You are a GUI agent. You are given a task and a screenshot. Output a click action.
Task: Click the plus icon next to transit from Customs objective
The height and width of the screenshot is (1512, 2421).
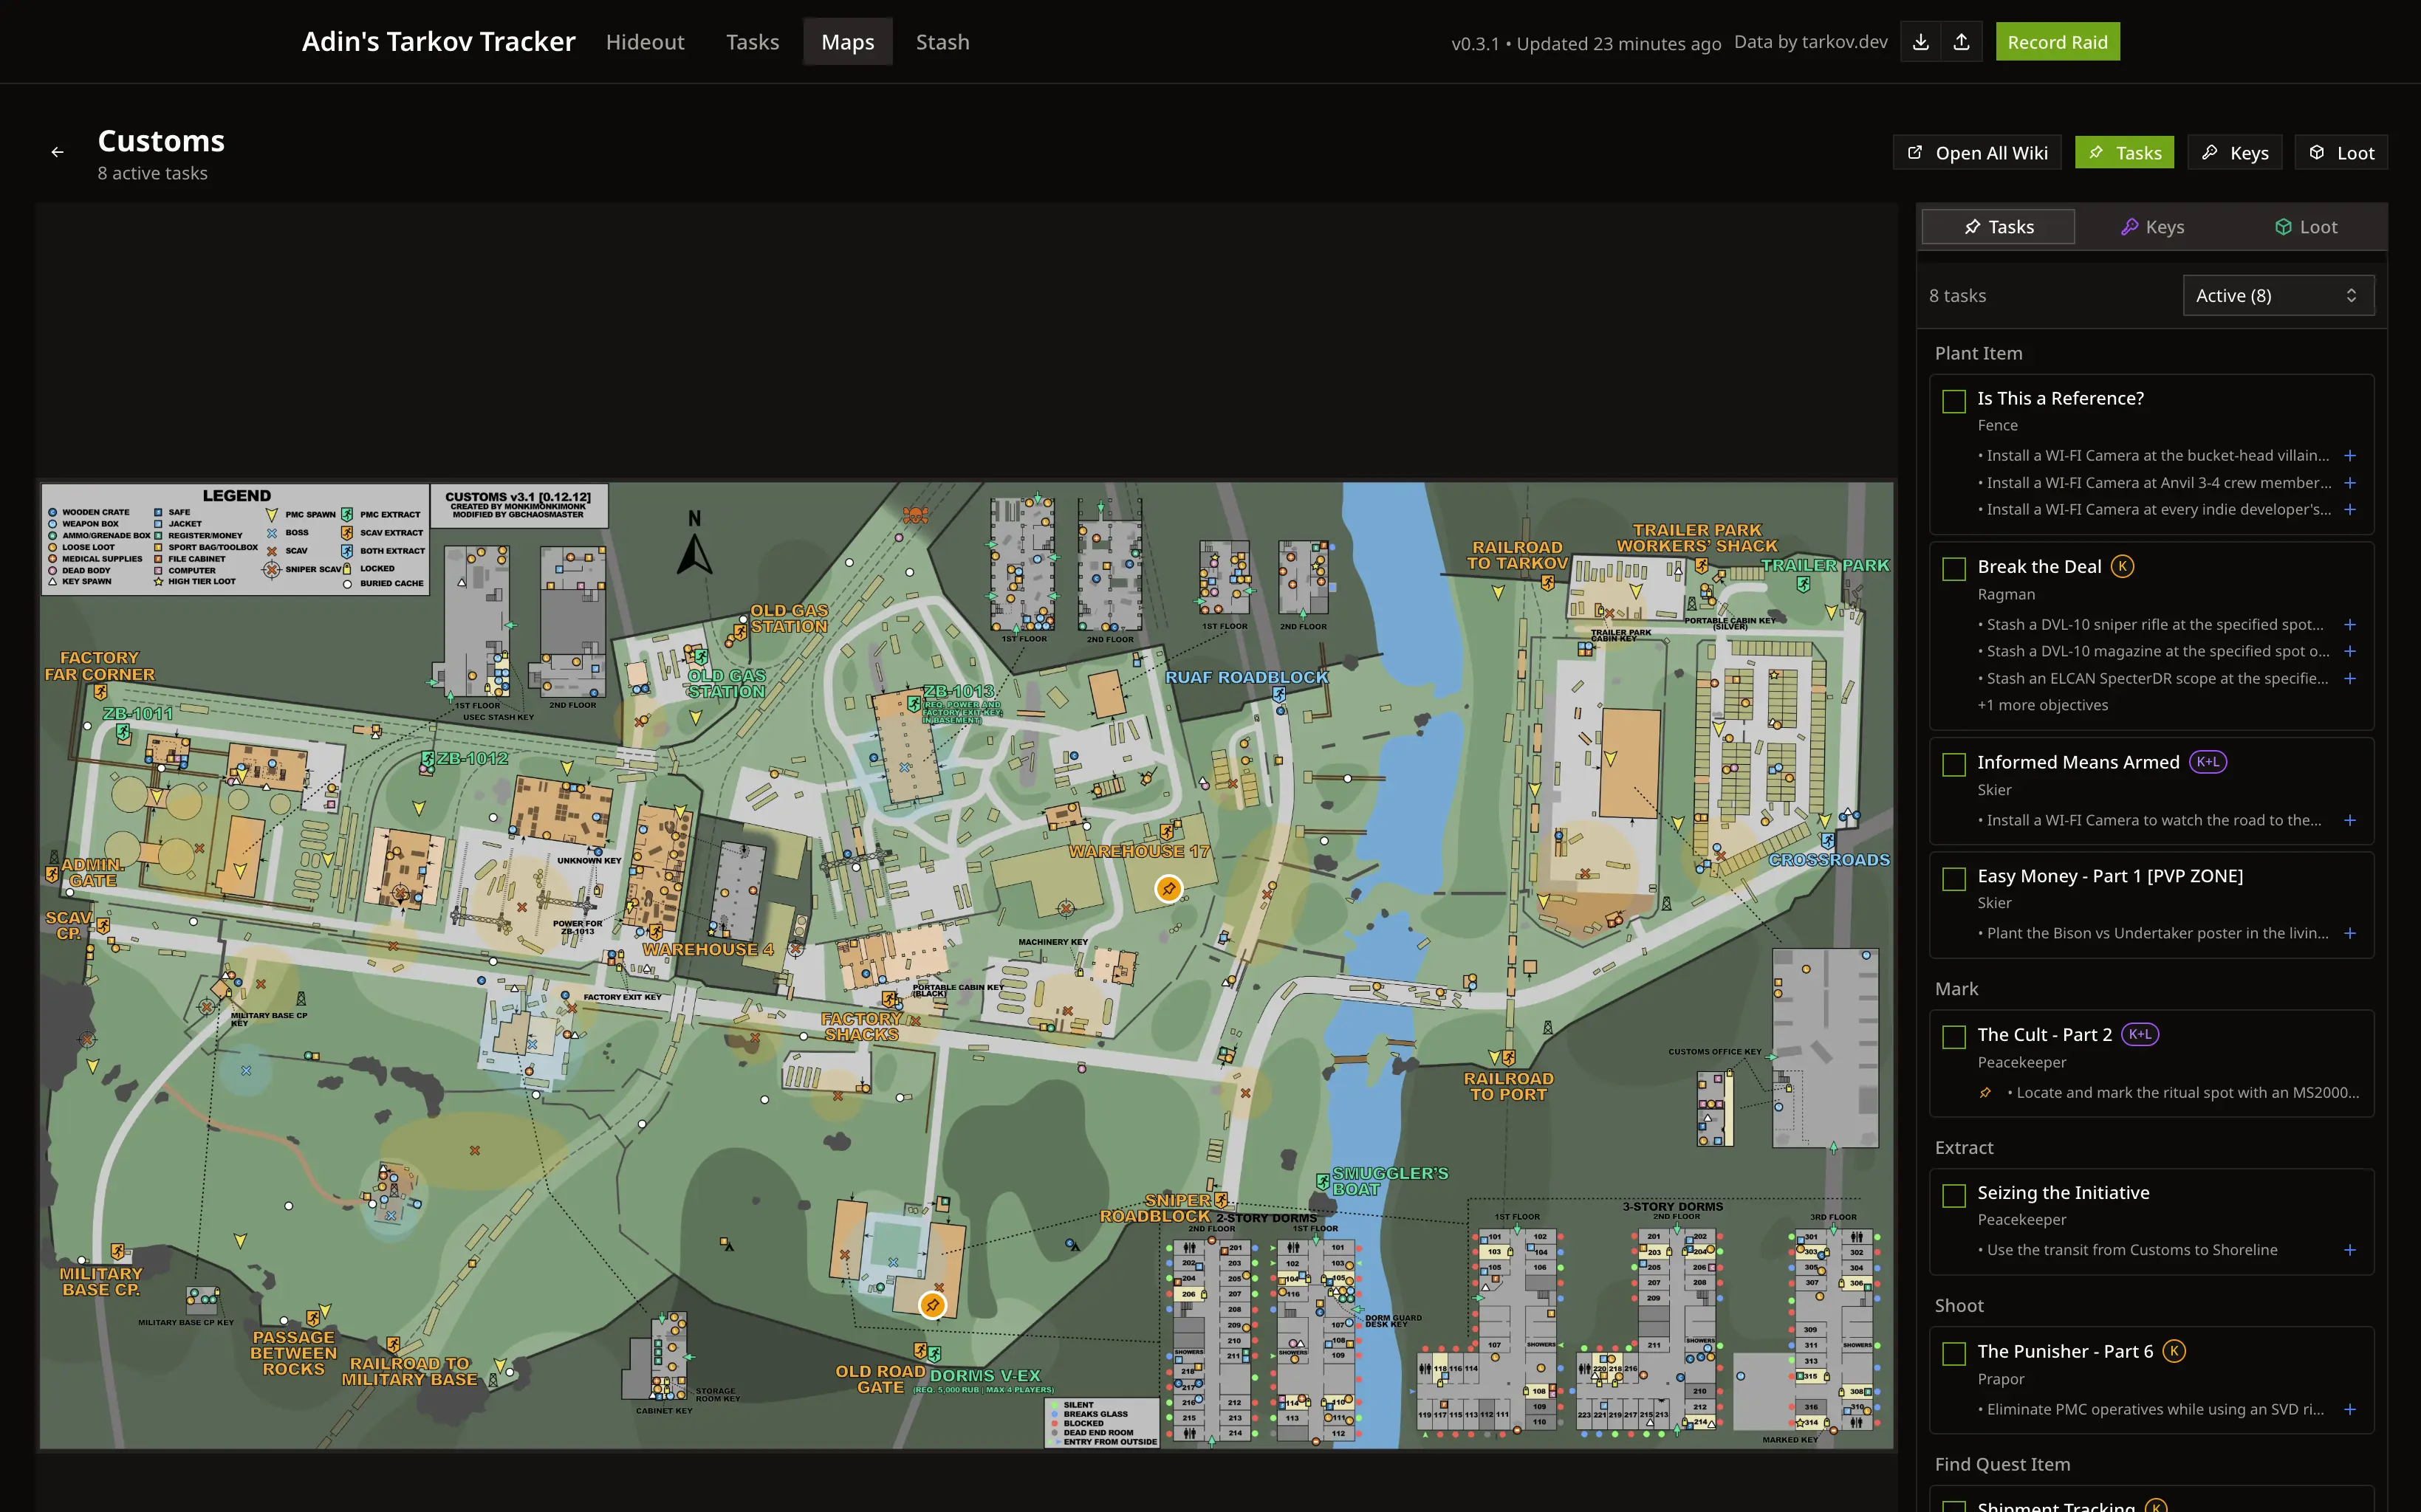coord(2350,1250)
